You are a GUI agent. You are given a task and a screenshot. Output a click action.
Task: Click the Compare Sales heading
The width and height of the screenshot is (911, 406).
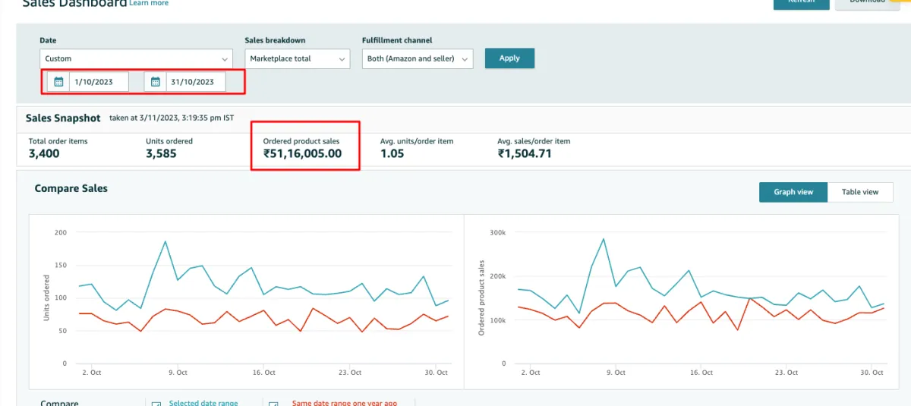tap(71, 188)
